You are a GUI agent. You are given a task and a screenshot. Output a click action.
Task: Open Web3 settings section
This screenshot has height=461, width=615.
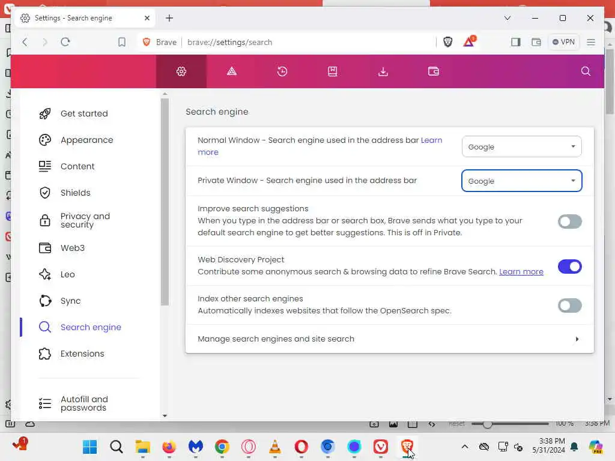pyautogui.click(x=72, y=248)
